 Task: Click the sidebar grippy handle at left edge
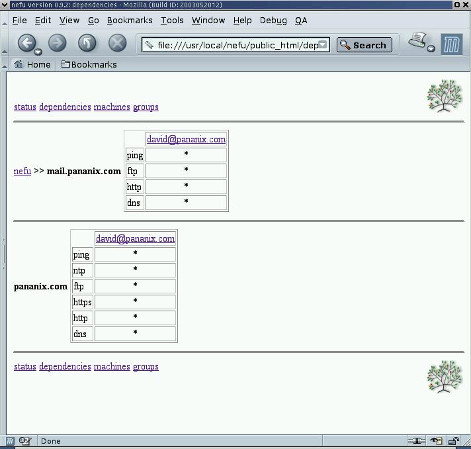pyautogui.click(x=3, y=253)
